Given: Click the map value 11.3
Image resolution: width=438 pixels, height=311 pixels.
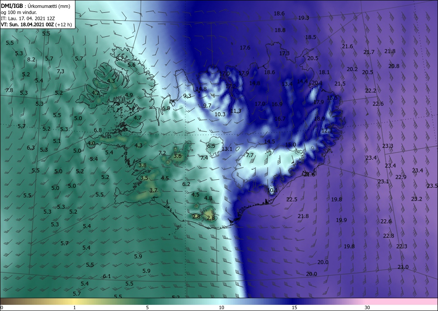Looking at the screenshot, I should click(x=236, y=111).
